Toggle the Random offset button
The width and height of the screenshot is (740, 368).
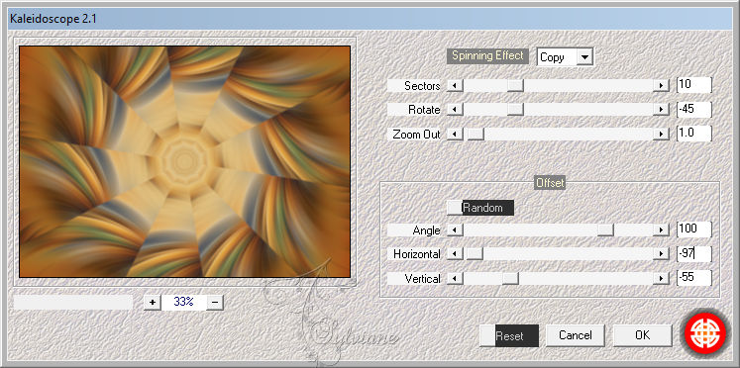[480, 208]
